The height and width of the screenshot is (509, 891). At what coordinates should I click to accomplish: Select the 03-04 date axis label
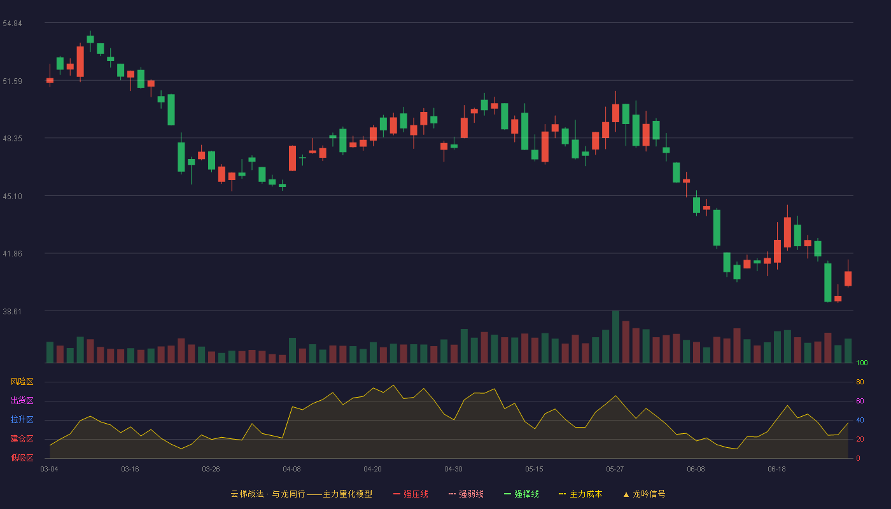click(x=49, y=469)
